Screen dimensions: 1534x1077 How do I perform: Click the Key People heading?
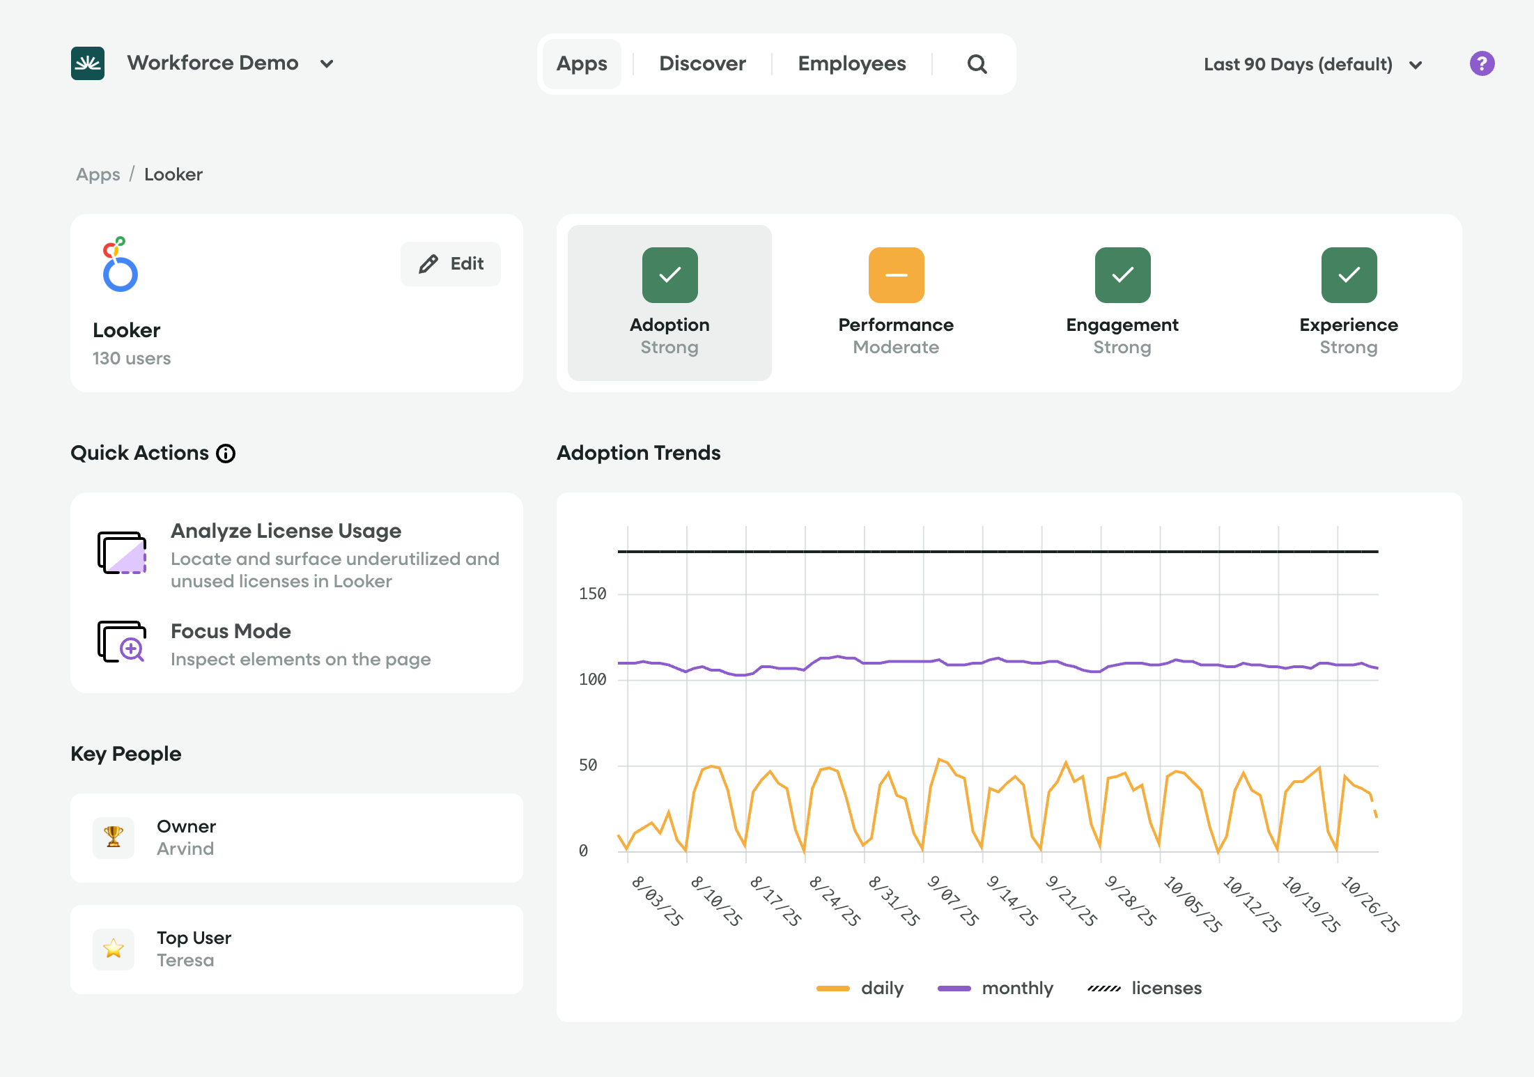coord(126,754)
